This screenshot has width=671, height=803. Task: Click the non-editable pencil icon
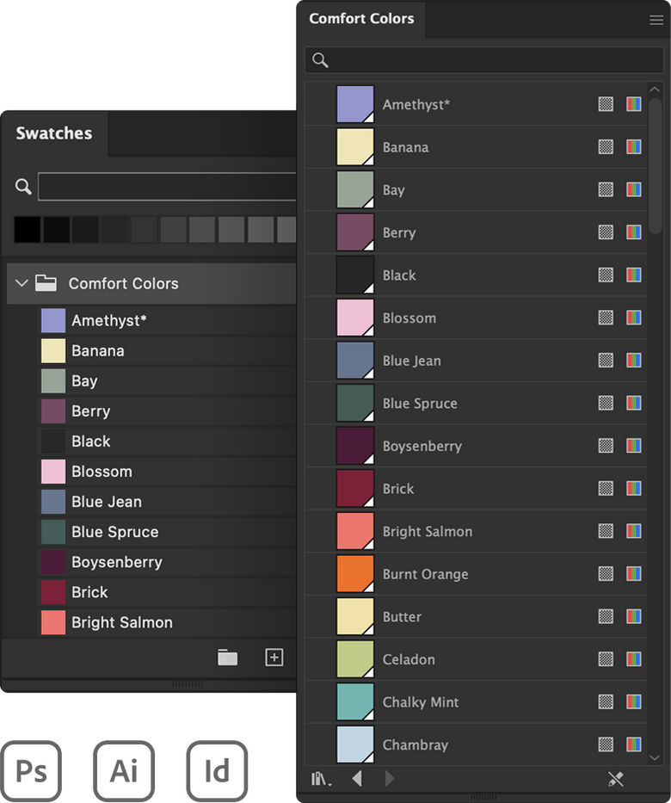617,777
